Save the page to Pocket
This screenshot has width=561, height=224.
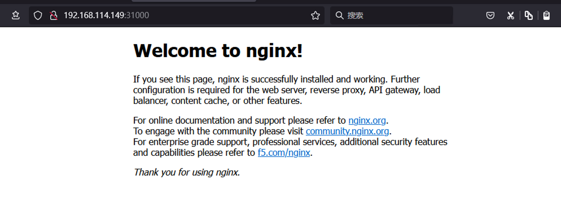(490, 15)
